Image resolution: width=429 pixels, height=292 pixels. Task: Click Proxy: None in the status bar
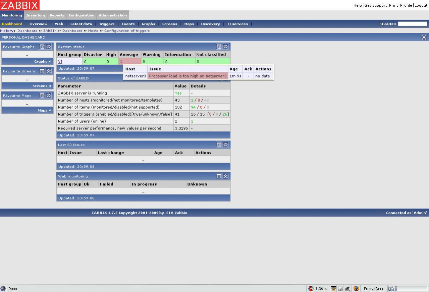[x=374, y=289]
